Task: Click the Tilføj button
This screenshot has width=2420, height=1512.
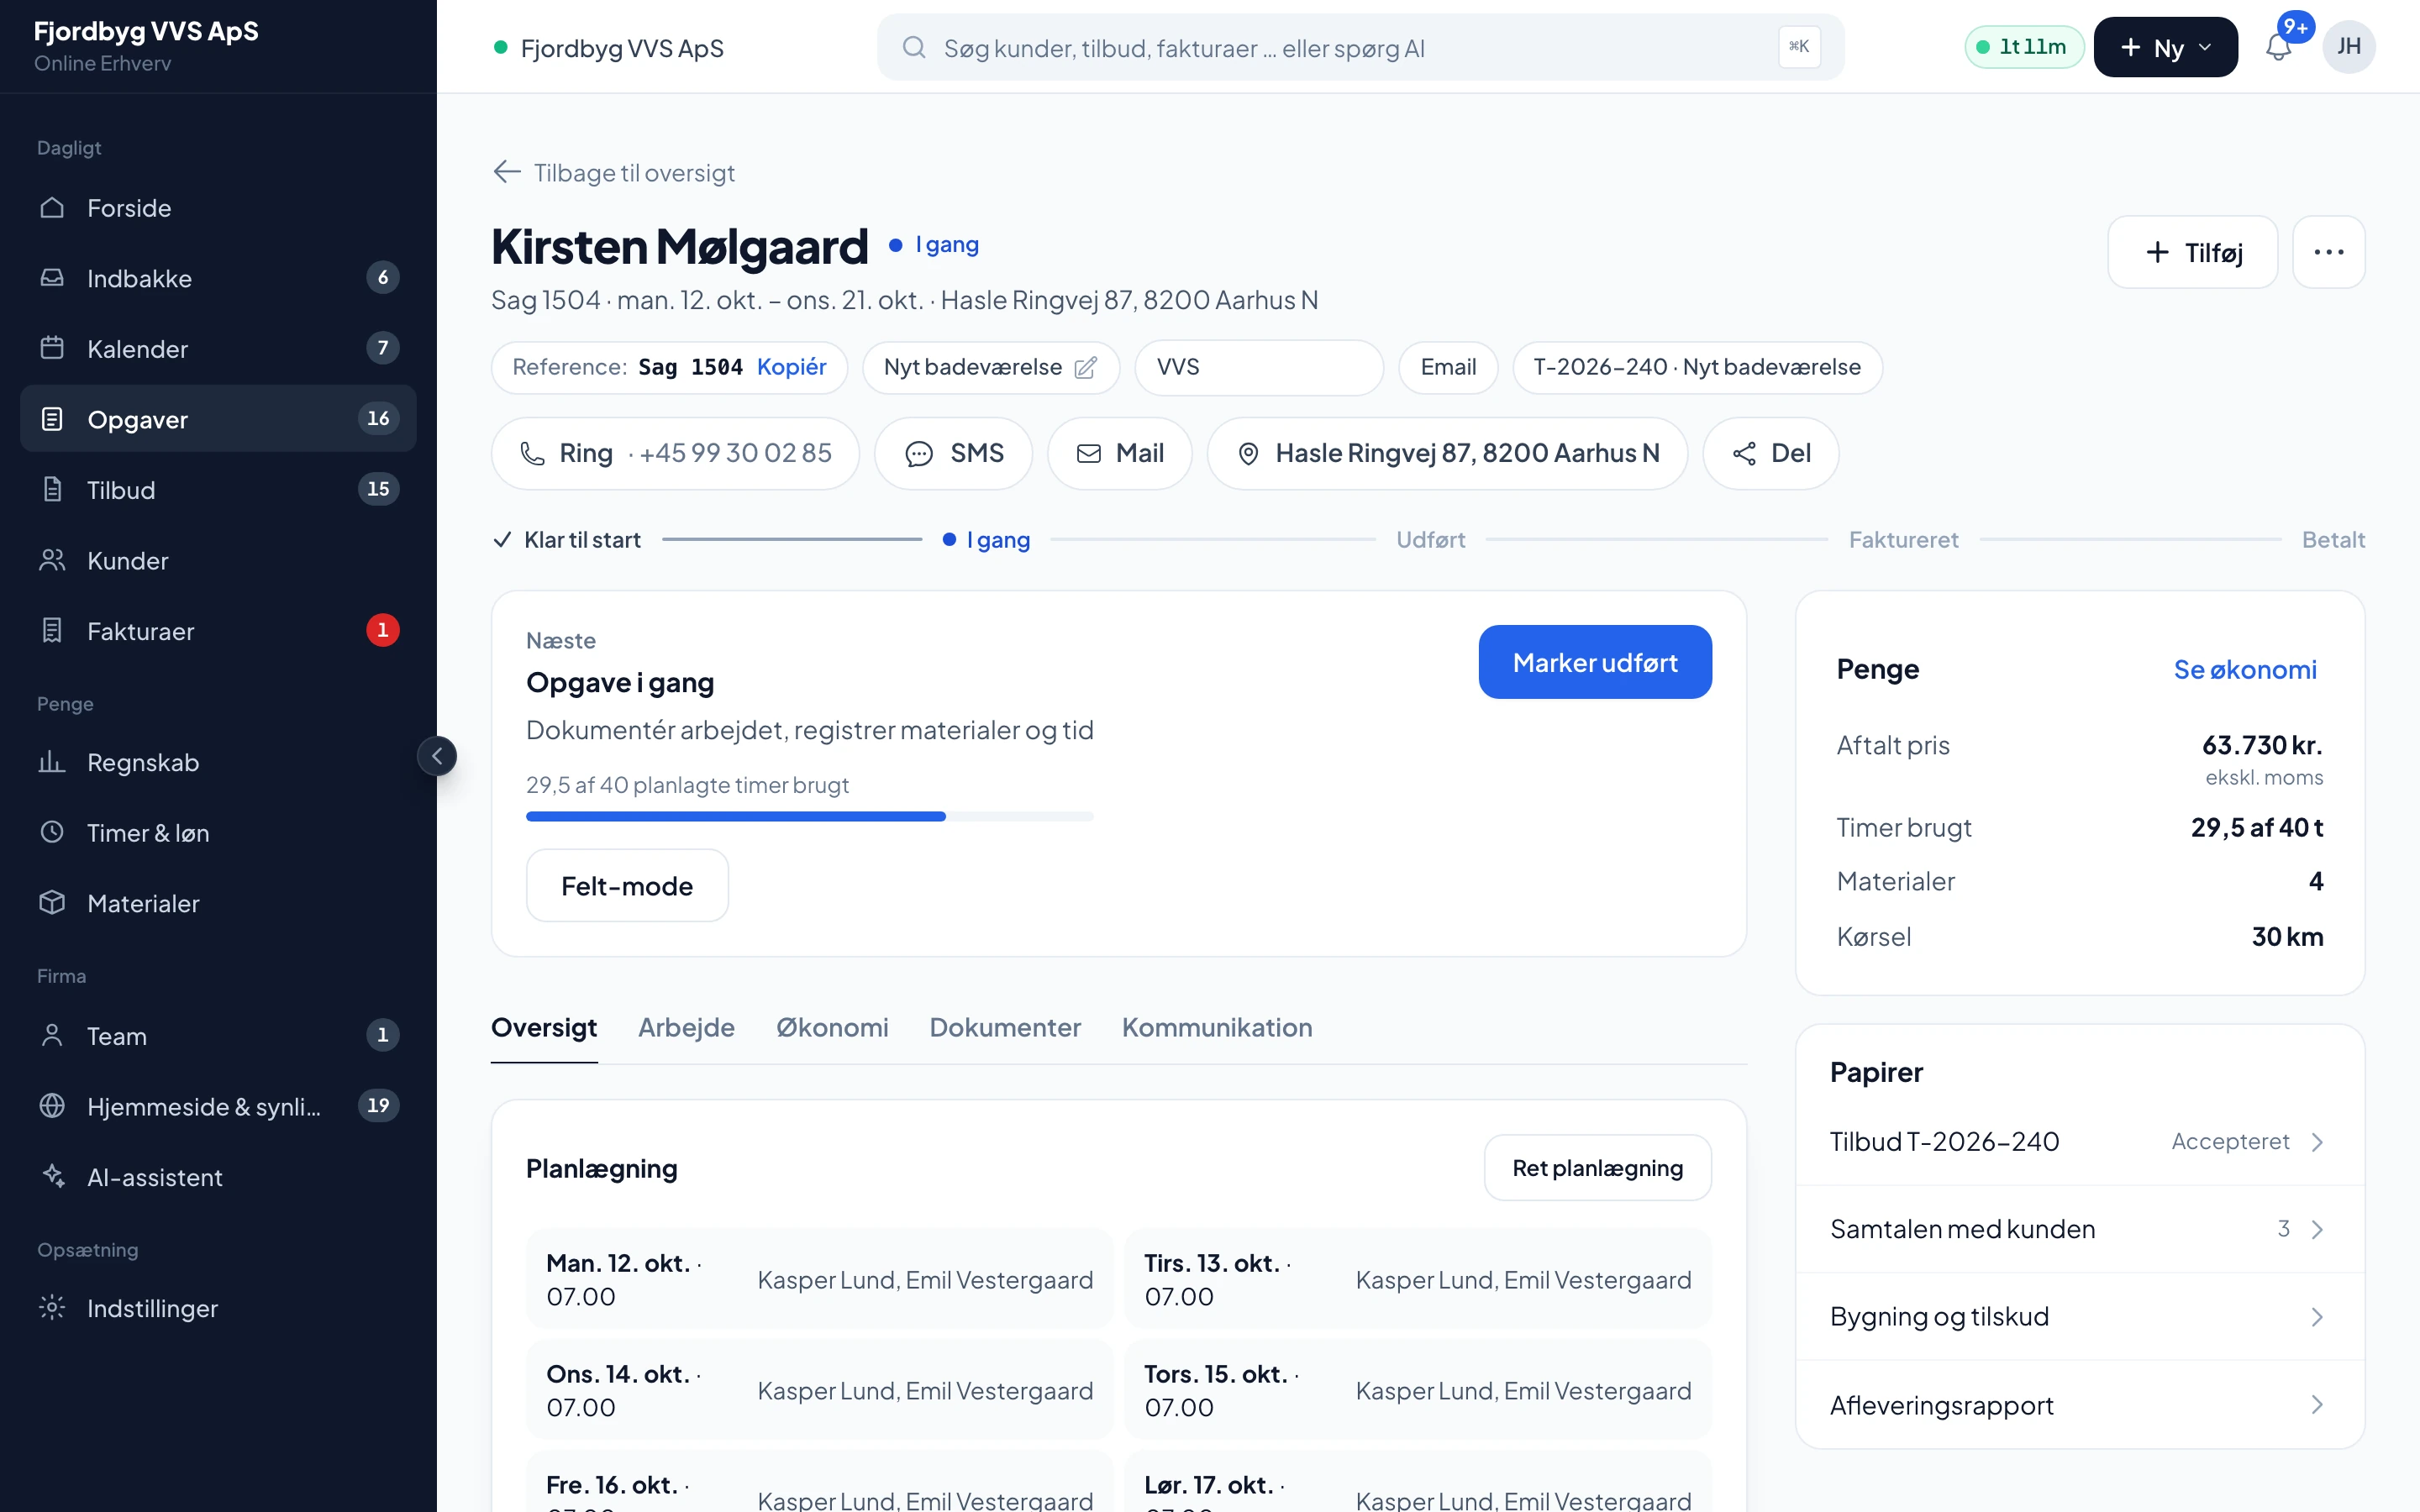Action: click(2192, 252)
